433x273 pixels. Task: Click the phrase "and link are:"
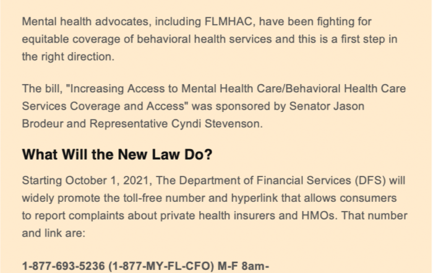(54, 233)
